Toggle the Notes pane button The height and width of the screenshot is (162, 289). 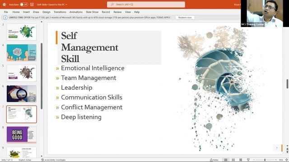click(214, 160)
